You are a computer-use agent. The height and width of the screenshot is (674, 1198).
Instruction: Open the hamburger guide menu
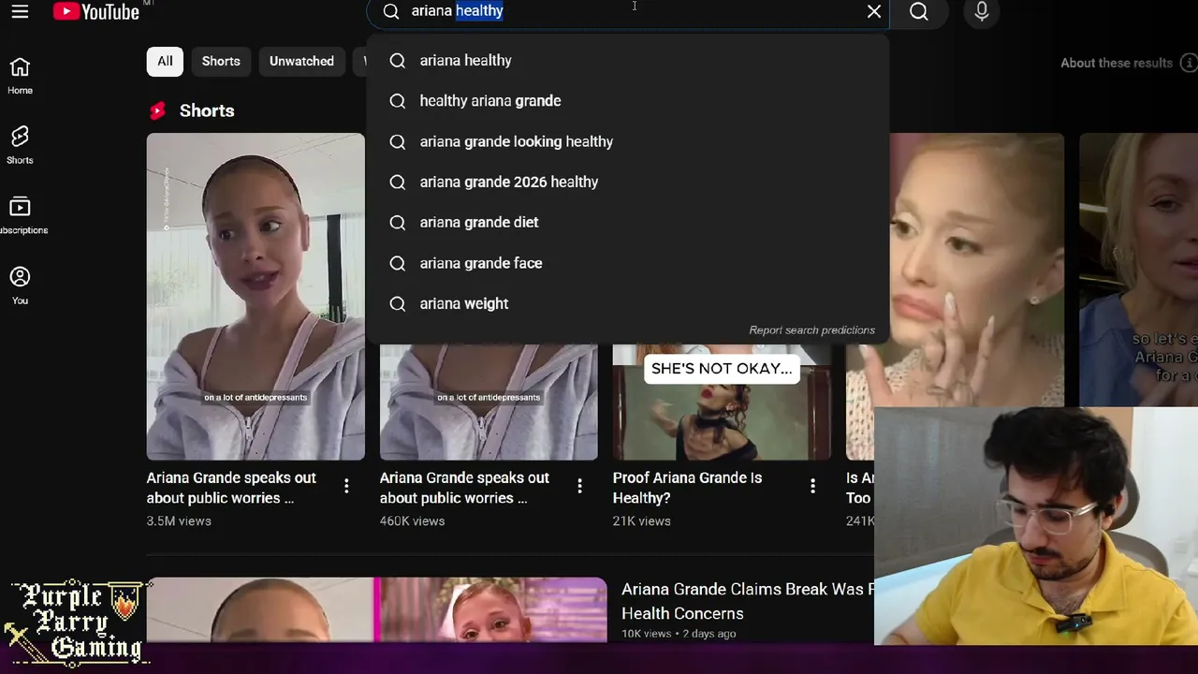click(20, 11)
